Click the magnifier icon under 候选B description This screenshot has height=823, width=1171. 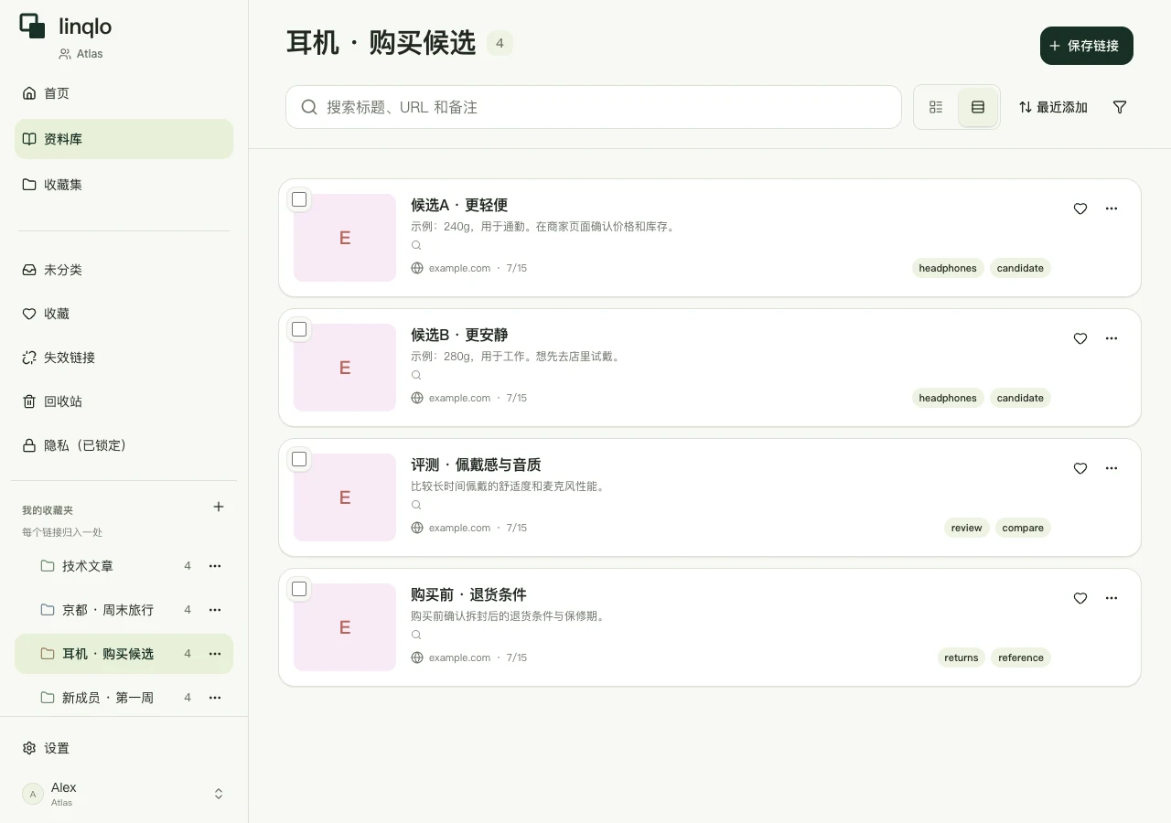tap(416, 375)
